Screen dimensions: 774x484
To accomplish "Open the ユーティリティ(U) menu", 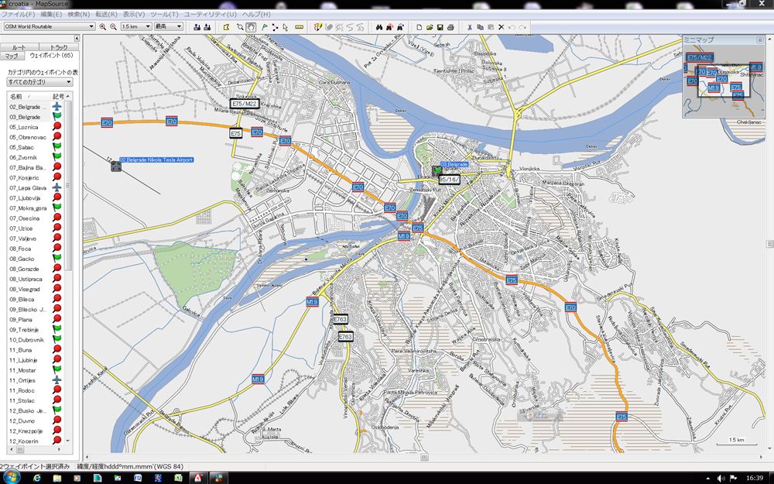I will click(211, 14).
